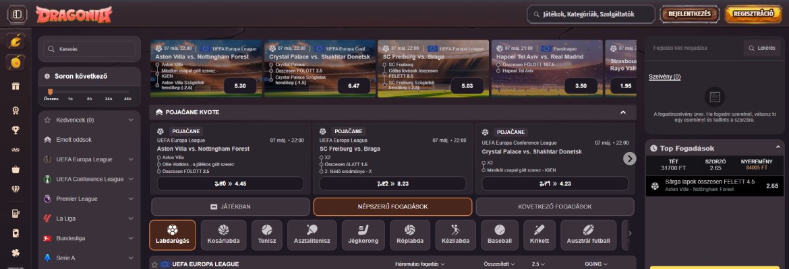Select the dragon emblem icon atop the sidebar
Viewport: 789px width, 269px height.
pyautogui.click(x=16, y=41)
